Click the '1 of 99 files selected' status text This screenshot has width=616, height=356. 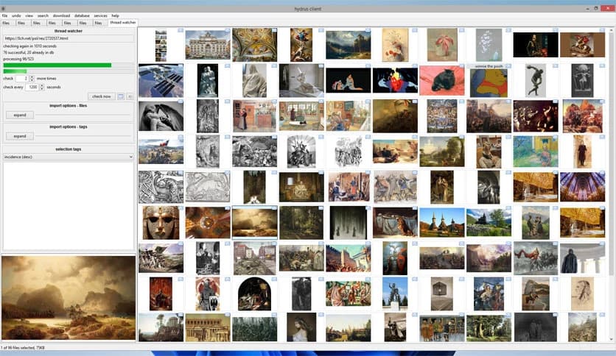(x=22, y=348)
